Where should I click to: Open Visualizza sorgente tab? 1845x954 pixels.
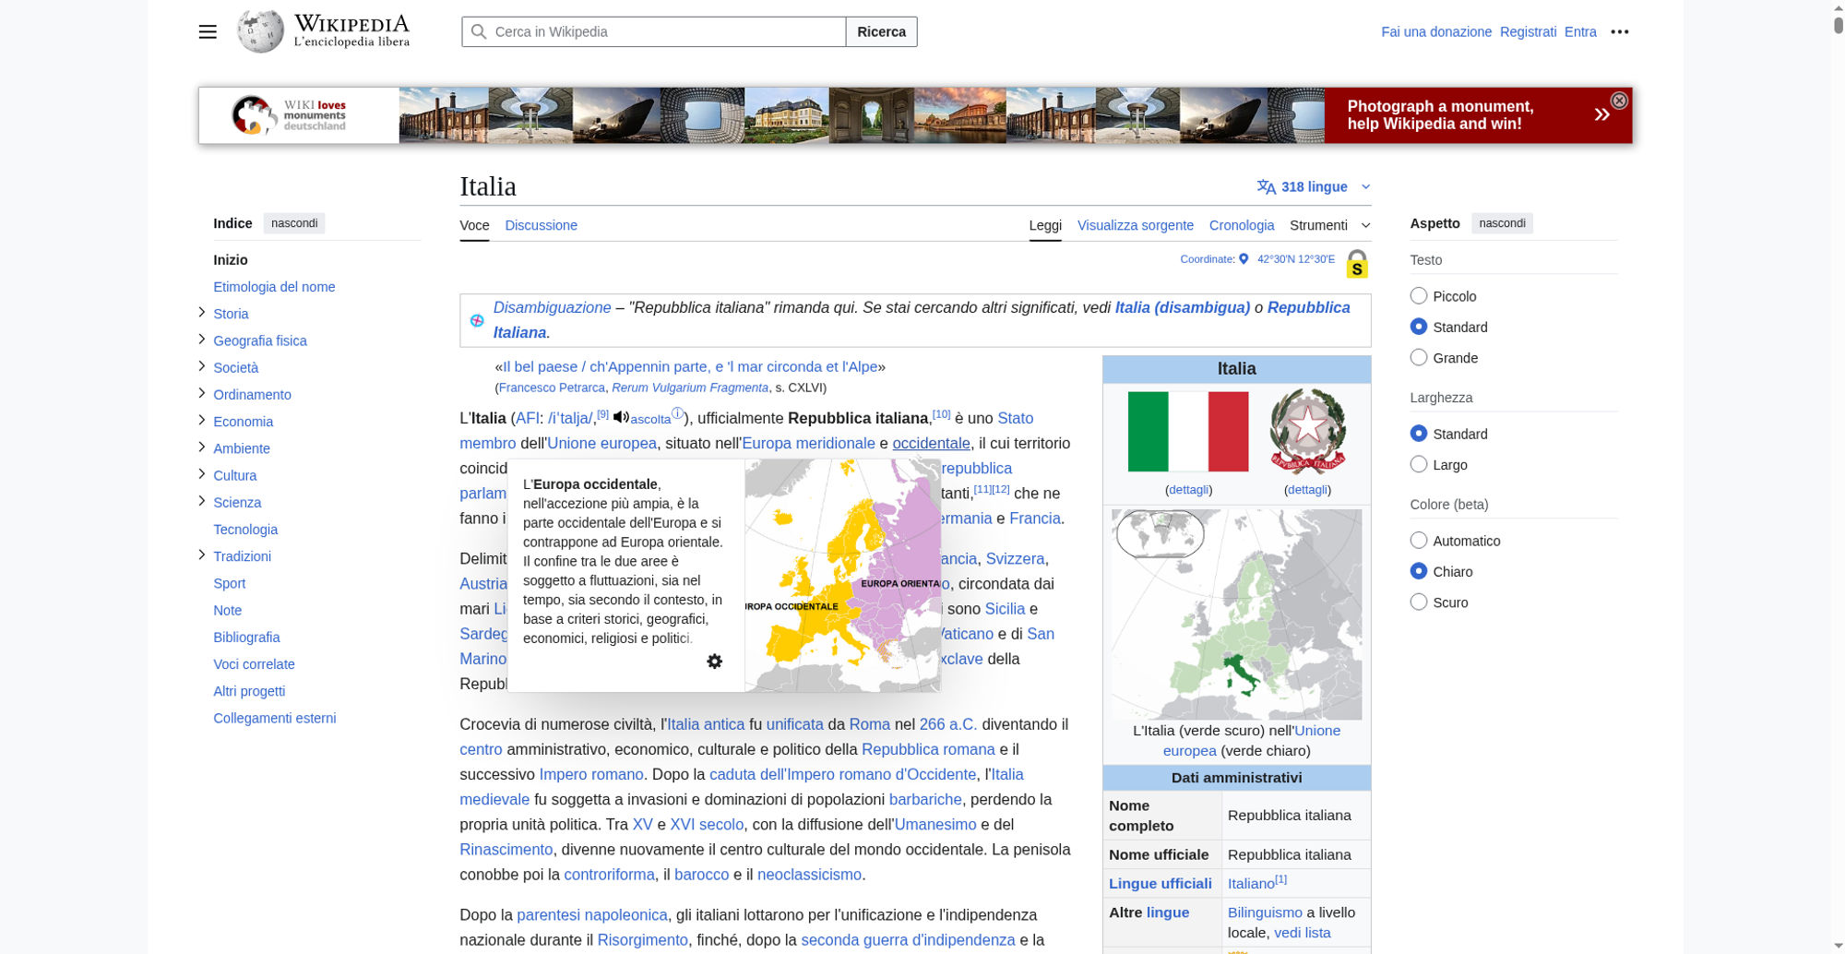1135,225
